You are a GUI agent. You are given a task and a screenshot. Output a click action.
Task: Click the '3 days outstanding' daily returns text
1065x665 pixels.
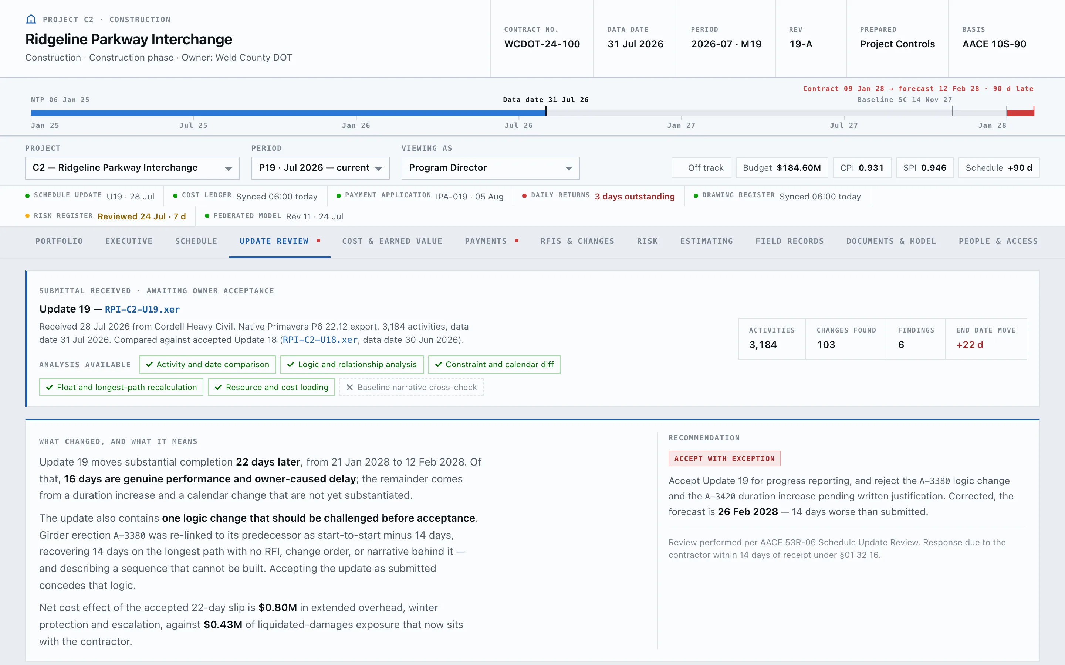635,197
